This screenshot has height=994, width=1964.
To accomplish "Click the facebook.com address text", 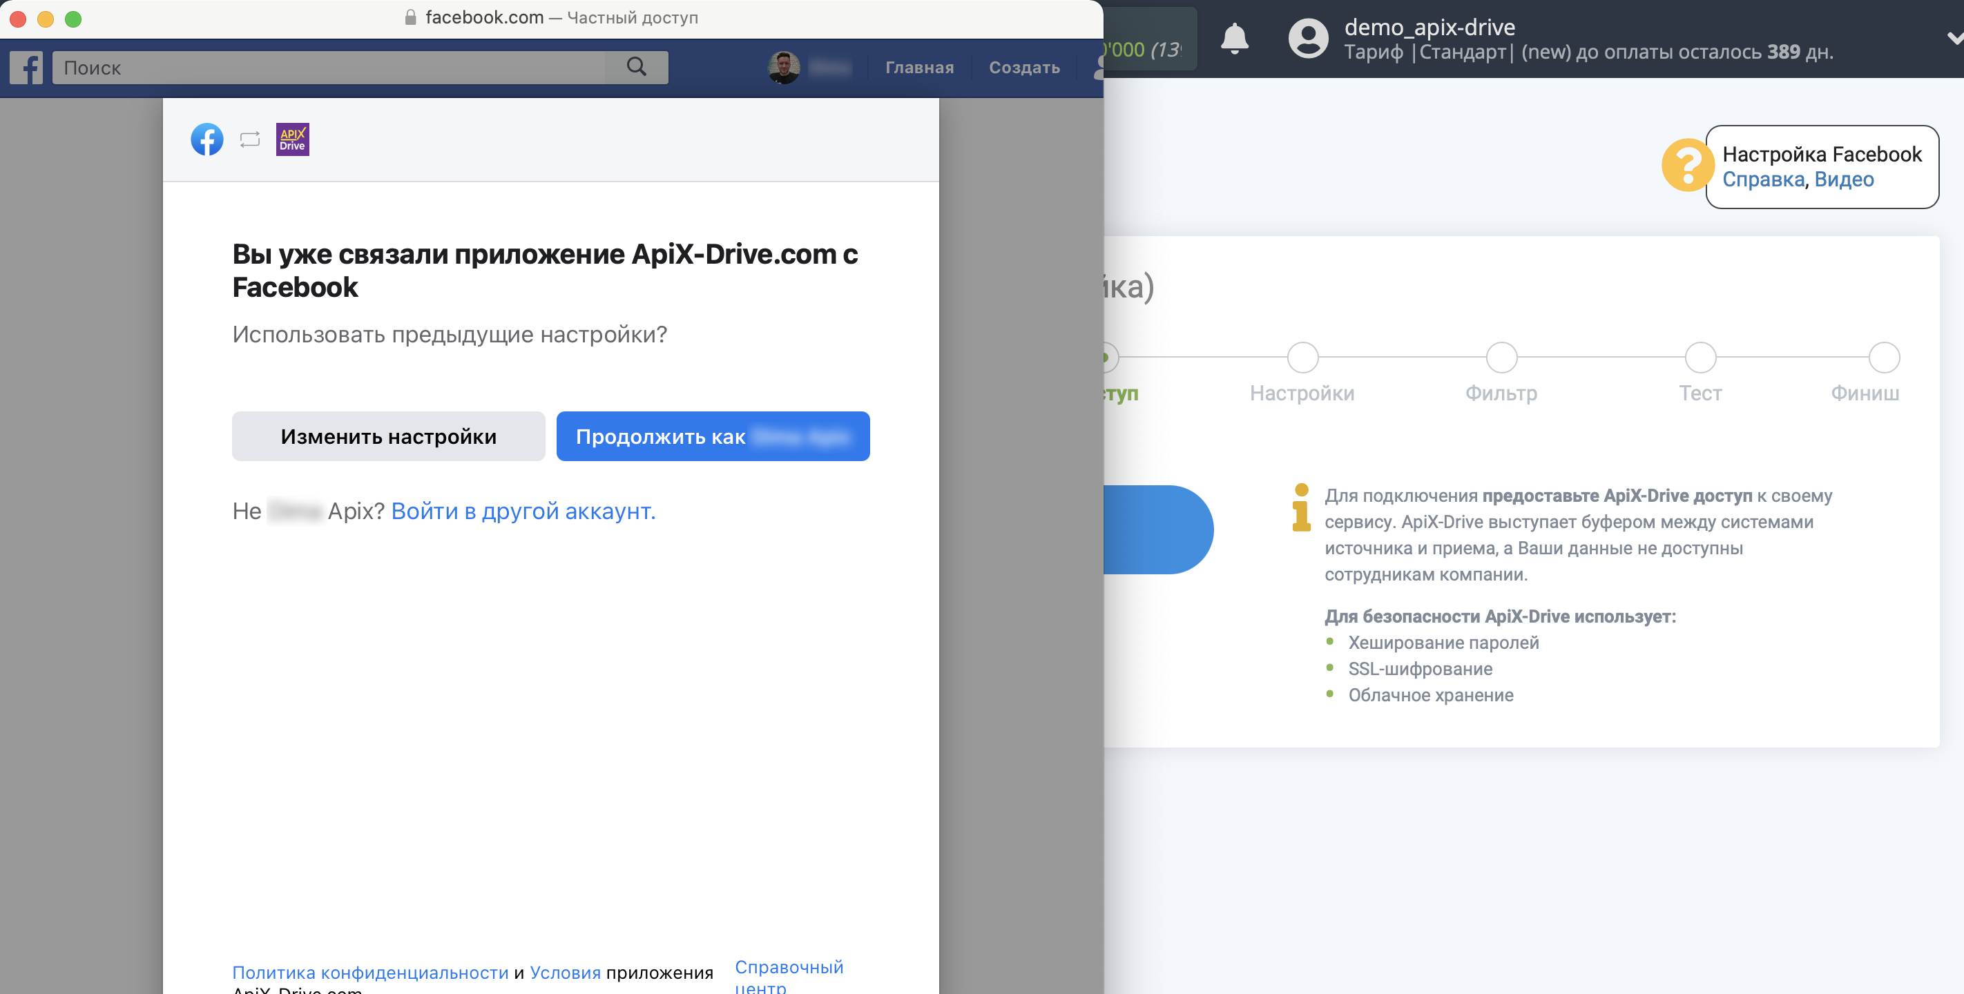I will (484, 17).
